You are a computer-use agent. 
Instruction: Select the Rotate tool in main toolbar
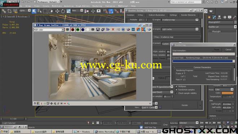[63, 11]
